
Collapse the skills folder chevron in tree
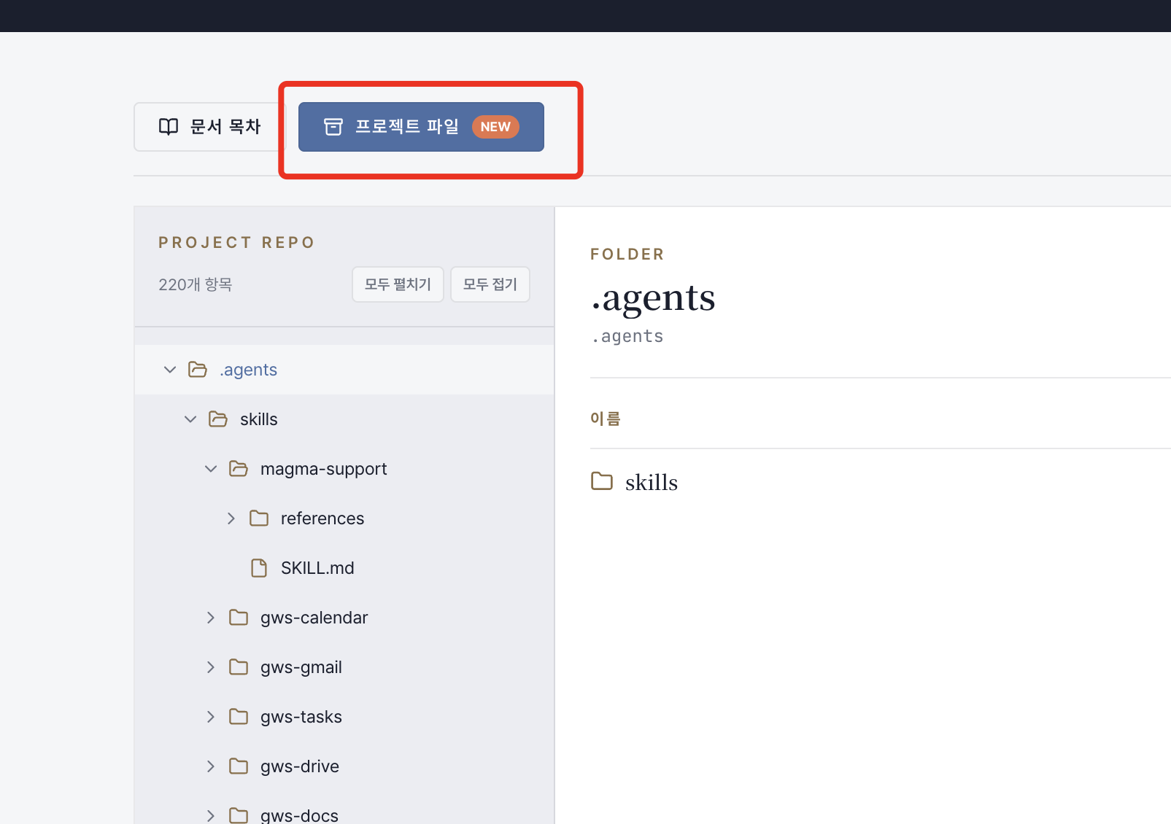point(190,419)
